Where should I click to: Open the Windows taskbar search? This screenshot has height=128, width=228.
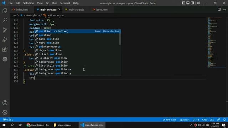coord(12,125)
